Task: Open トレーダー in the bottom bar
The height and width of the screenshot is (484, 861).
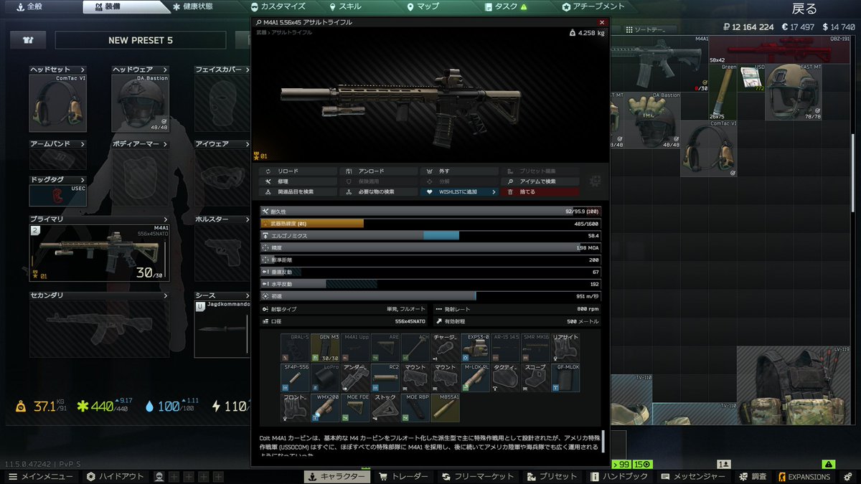Action: point(403,477)
